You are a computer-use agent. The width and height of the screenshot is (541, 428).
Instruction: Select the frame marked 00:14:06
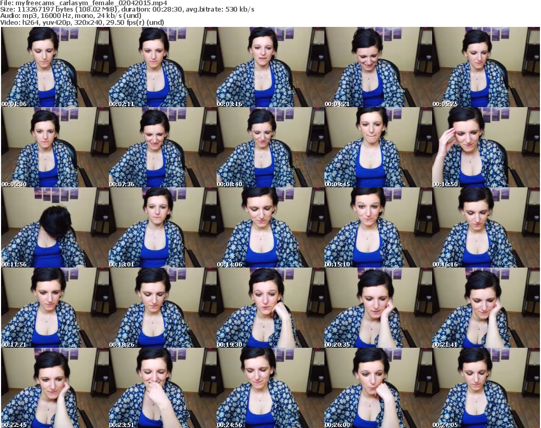coord(270,227)
